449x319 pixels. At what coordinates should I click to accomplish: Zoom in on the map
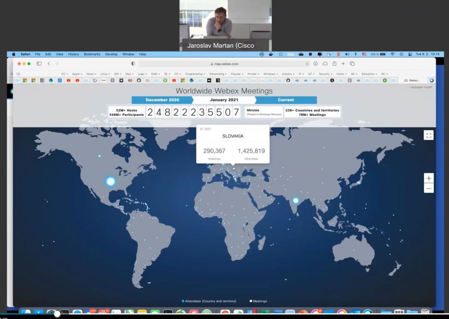pyautogui.click(x=429, y=178)
